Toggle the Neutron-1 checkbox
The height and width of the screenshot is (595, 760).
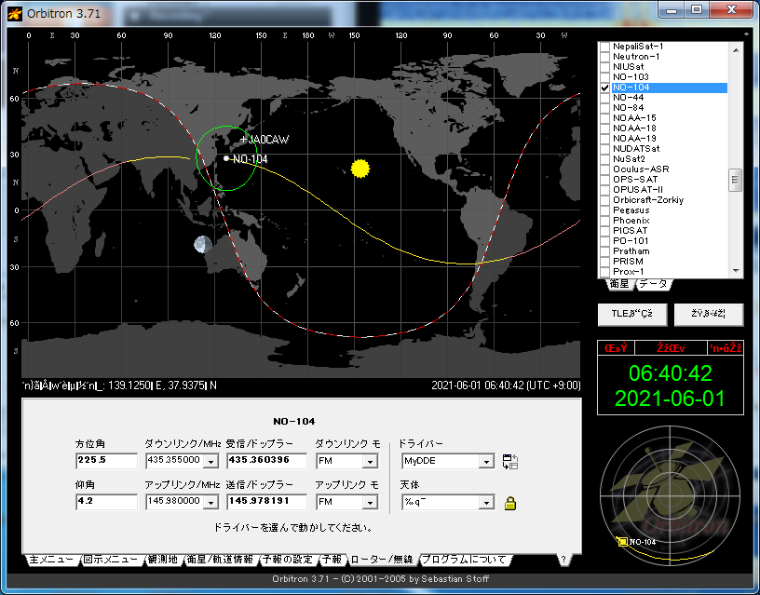click(604, 57)
